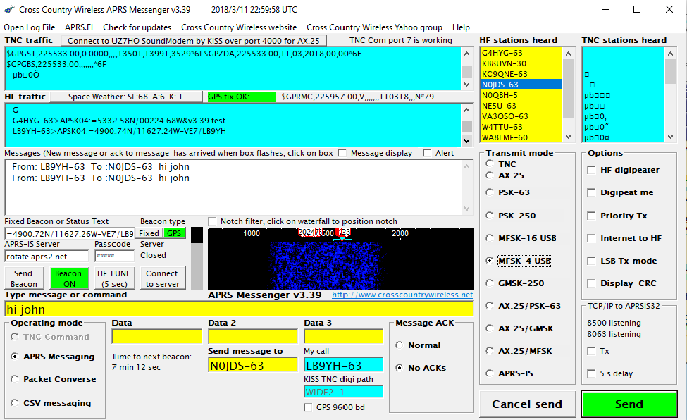Check the Message display checkbox
This screenshot has height=420, width=687.
342,153
